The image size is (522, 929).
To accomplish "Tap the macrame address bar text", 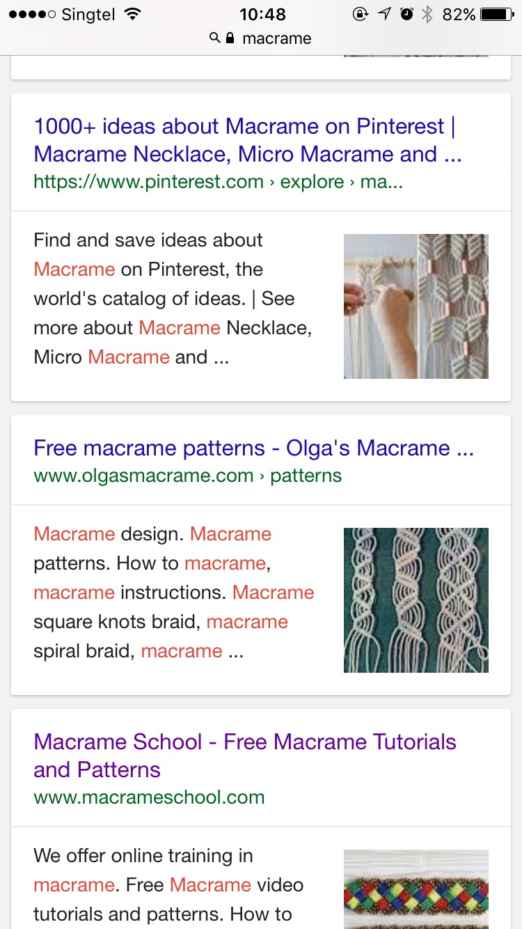I will [276, 38].
